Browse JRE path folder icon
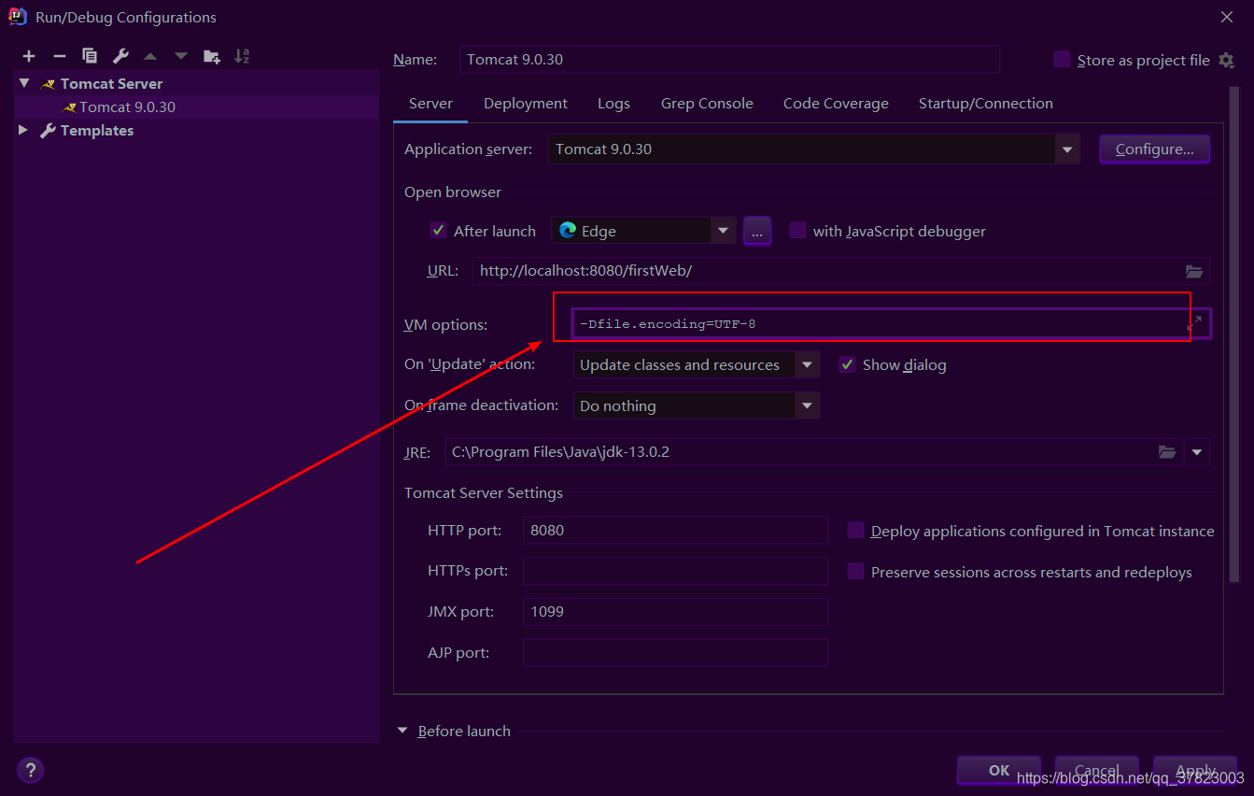Image resolution: width=1254 pixels, height=796 pixels. [1167, 451]
